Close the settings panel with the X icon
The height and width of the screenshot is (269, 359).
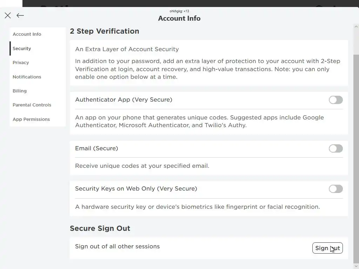(8, 15)
